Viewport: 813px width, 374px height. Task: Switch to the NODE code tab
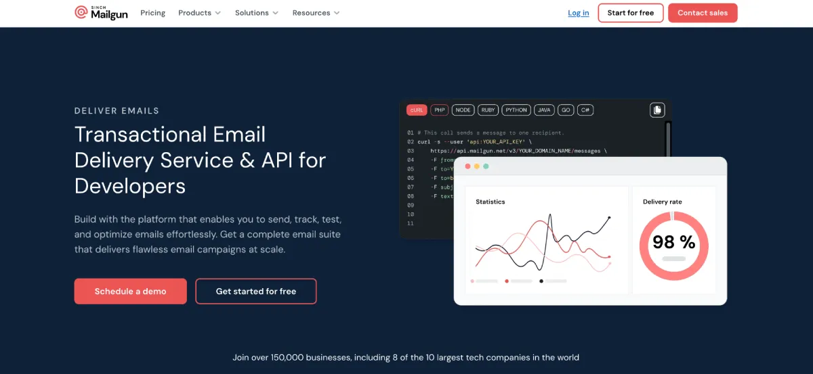463,110
